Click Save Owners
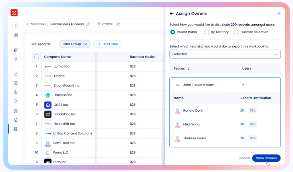The height and width of the screenshot is (172, 293). (x=266, y=158)
